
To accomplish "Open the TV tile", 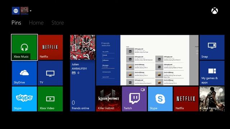I will tap(50, 73).
